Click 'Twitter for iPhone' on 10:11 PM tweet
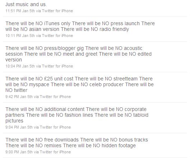This screenshot has height=158, width=190. (57, 36)
